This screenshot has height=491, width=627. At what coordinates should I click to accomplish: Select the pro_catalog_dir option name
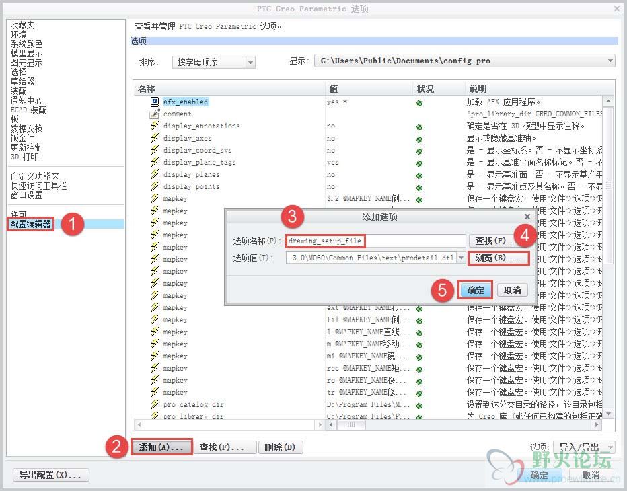(194, 404)
